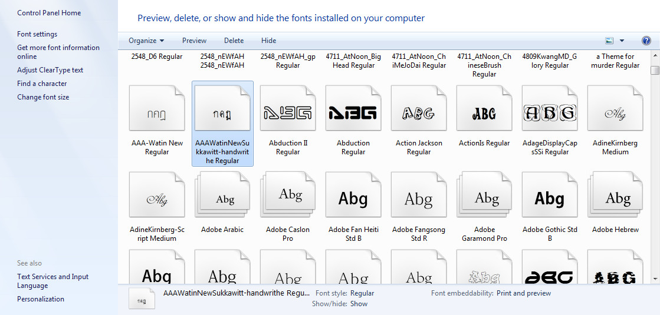The height and width of the screenshot is (315, 660).
Task: Click the 4711_AtNoon_ChineseBrush Regular label
Action: tap(484, 65)
